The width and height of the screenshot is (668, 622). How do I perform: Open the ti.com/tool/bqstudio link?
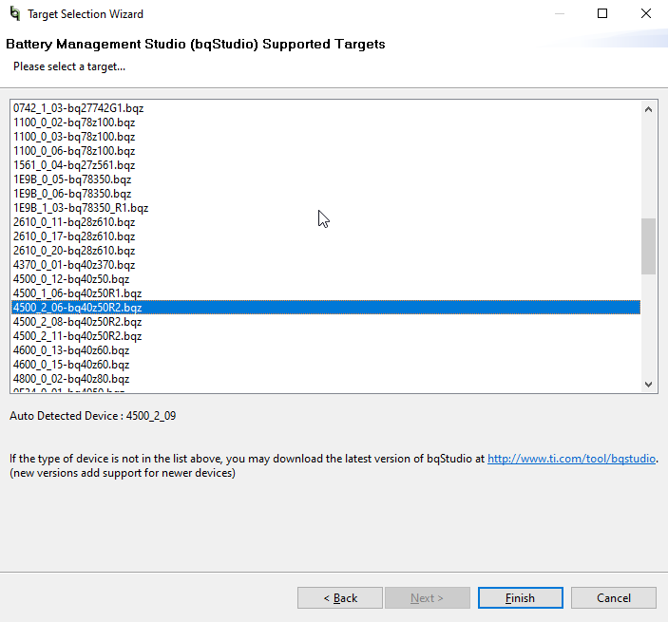(x=571, y=459)
